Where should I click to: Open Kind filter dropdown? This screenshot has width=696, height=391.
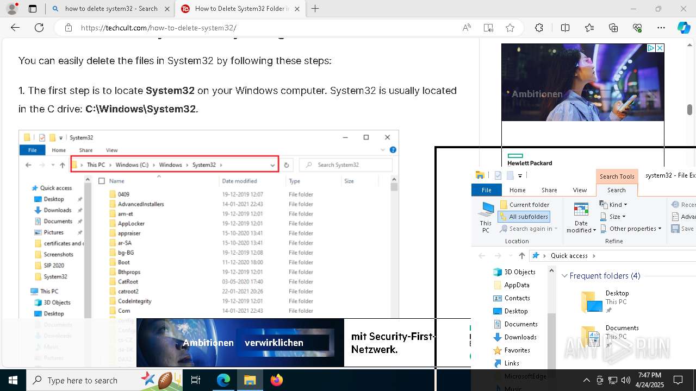pyautogui.click(x=613, y=205)
